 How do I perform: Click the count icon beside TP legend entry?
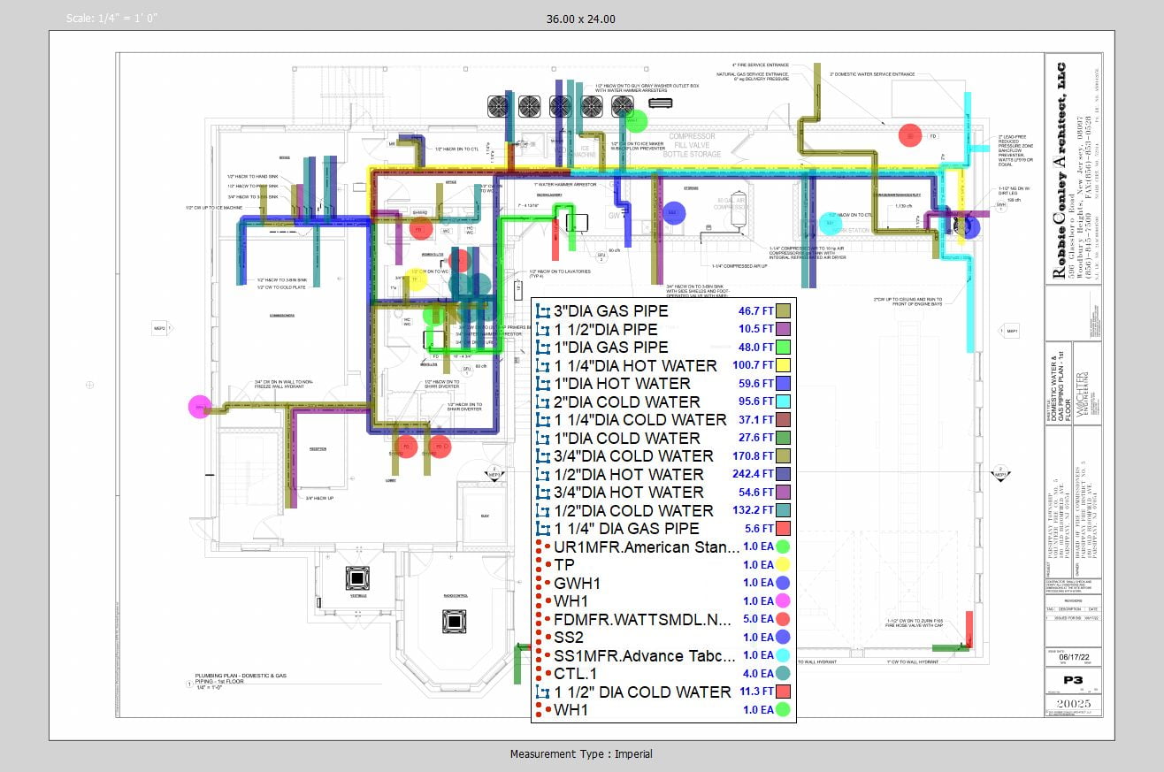pos(541,565)
